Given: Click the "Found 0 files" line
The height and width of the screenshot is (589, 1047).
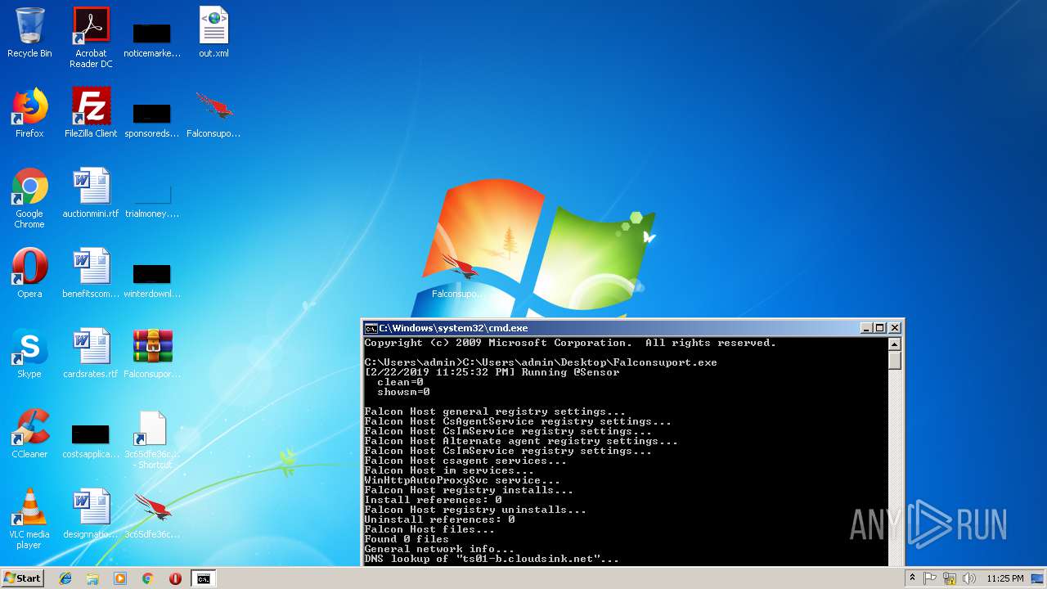Looking at the screenshot, I should (407, 539).
